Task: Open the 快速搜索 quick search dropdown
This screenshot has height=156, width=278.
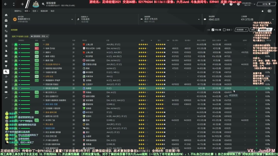Action: [241, 30]
